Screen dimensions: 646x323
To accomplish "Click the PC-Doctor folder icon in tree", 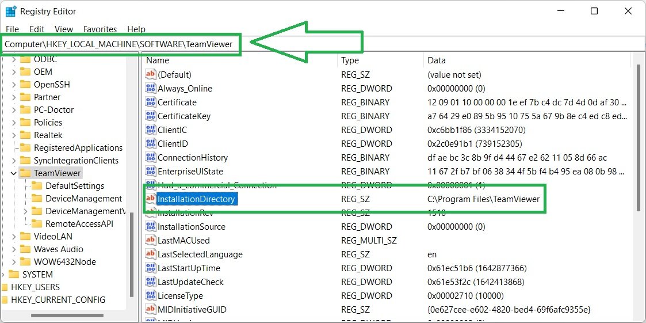I will 25,110.
